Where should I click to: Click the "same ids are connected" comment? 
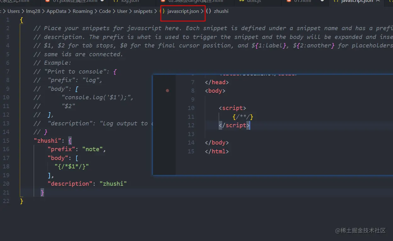78,54
